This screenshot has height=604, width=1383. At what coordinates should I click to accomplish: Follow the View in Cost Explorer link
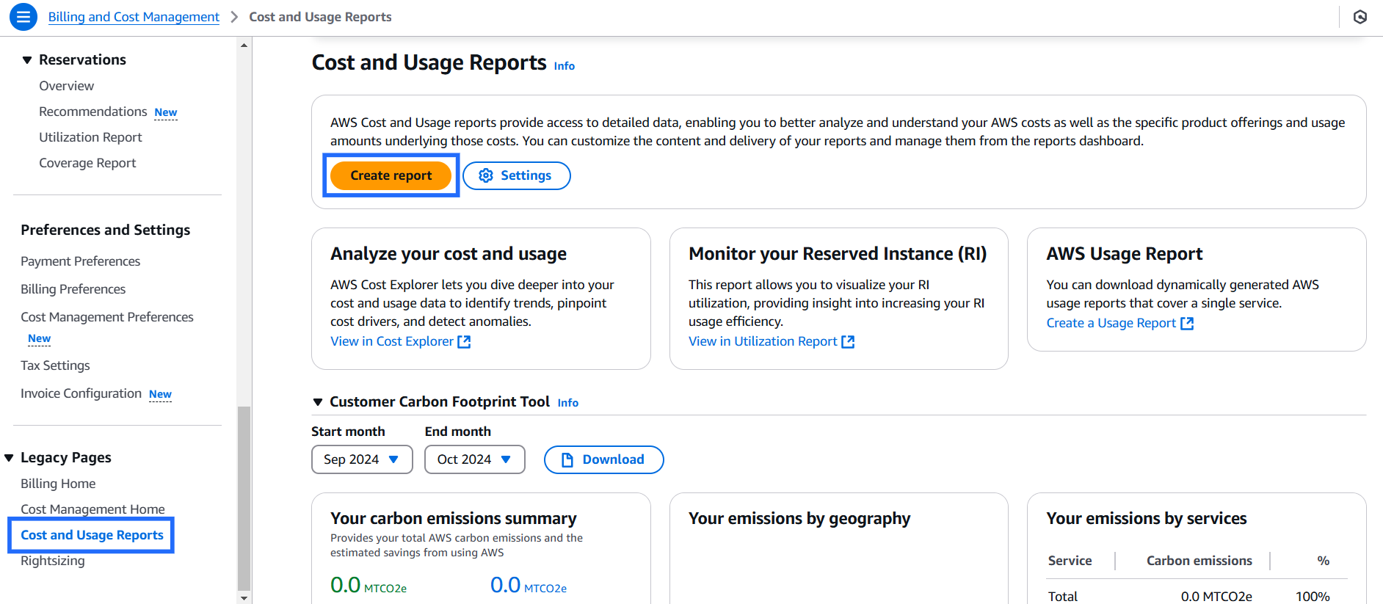[x=392, y=341]
